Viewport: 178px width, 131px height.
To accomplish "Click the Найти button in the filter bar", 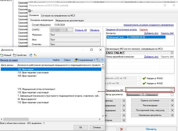I will pyautogui.click(x=56, y=60).
